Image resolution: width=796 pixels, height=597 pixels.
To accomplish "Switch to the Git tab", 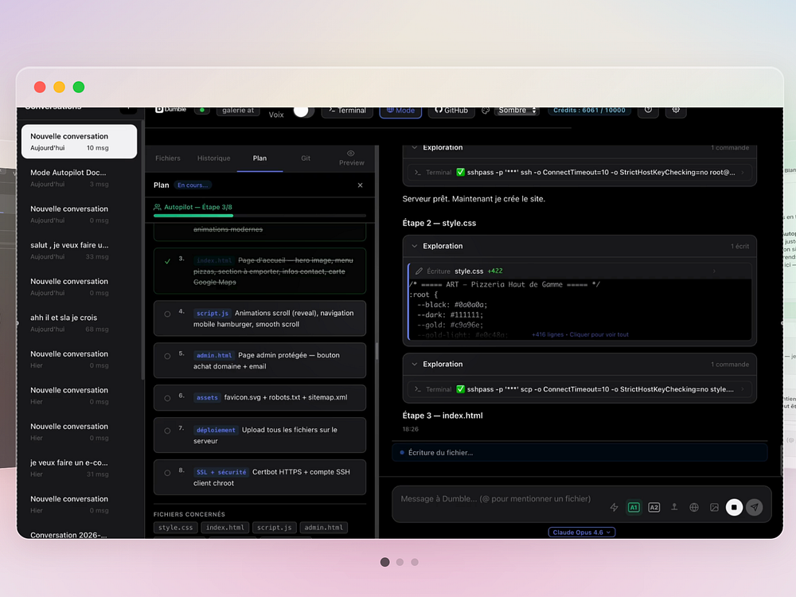I will pyautogui.click(x=306, y=158).
